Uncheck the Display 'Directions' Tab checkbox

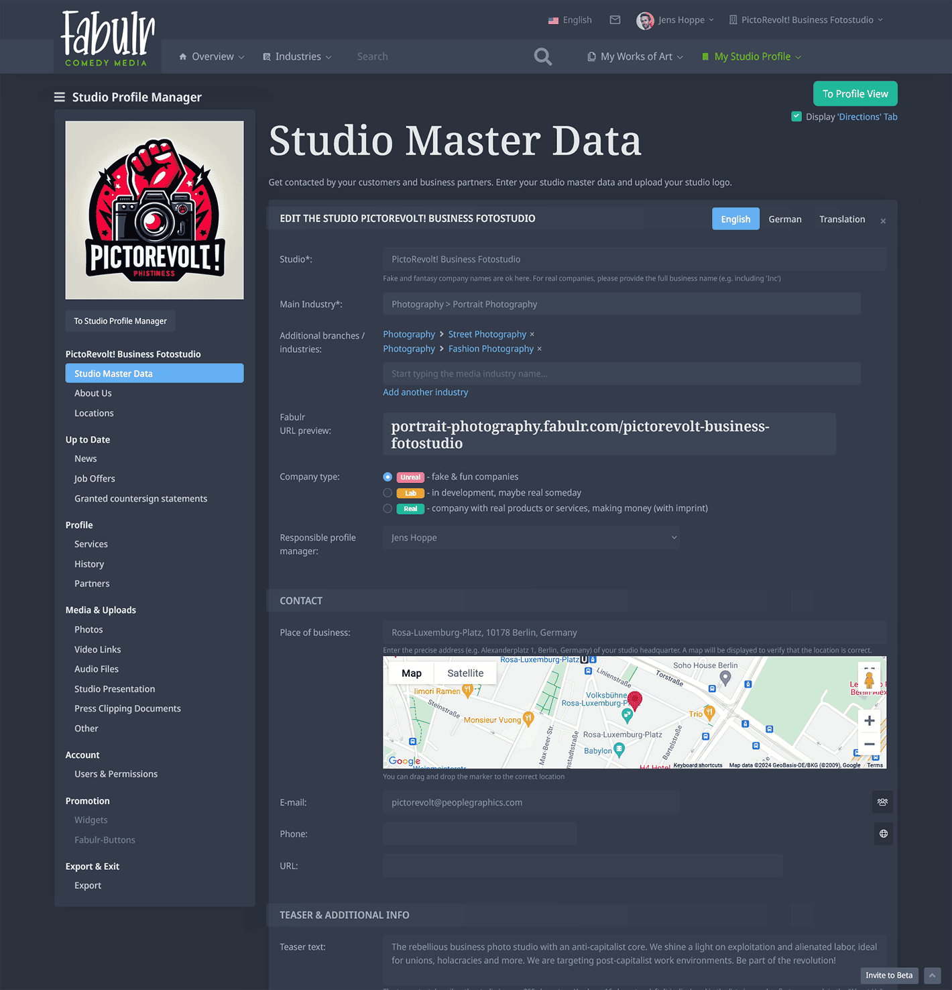(x=796, y=116)
